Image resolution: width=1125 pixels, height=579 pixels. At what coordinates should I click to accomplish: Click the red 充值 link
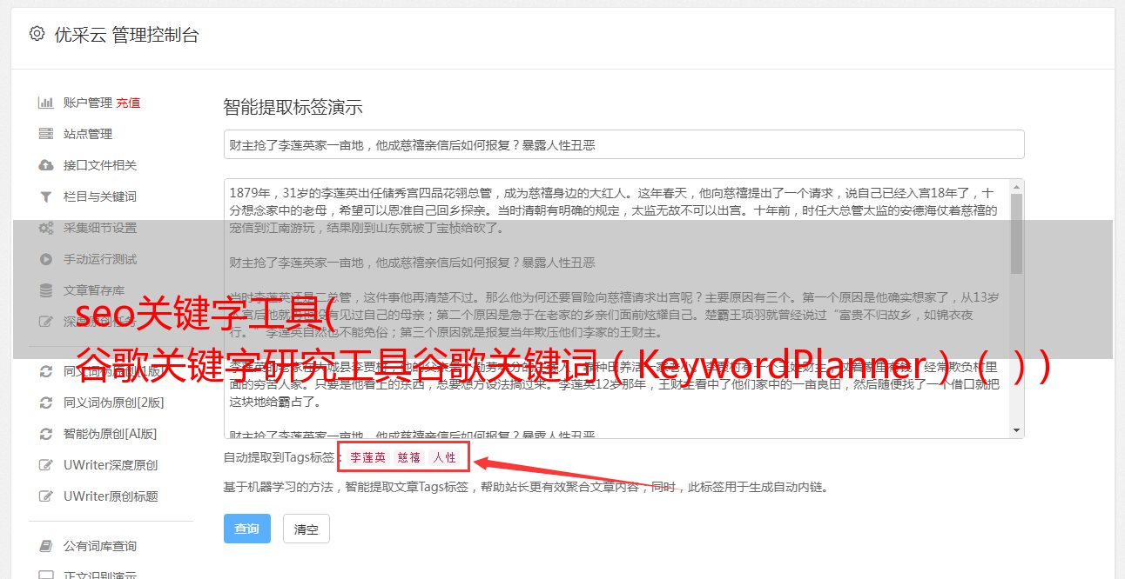pyautogui.click(x=128, y=103)
